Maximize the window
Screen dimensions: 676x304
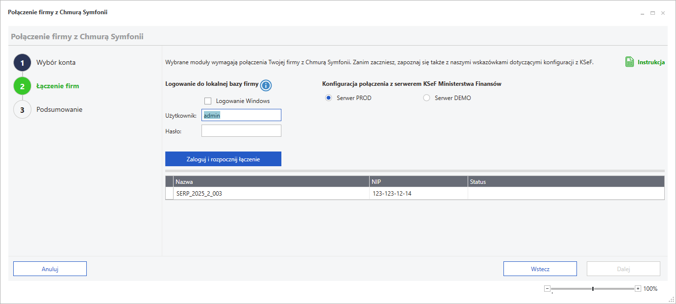(652, 13)
